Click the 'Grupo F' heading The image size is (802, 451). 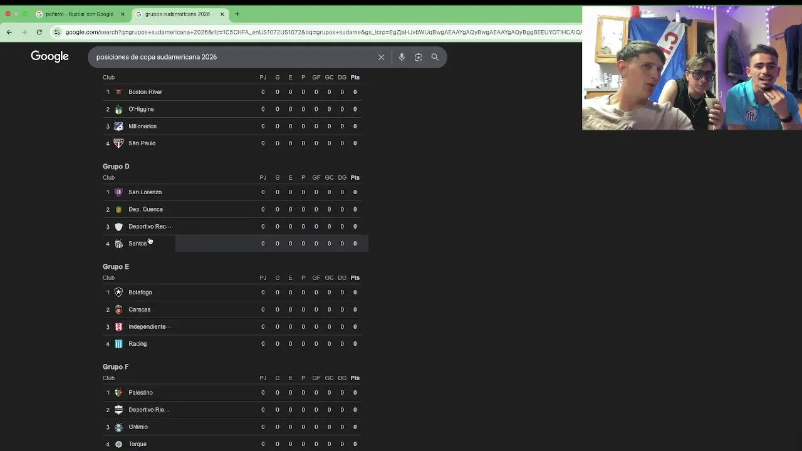[x=116, y=367]
